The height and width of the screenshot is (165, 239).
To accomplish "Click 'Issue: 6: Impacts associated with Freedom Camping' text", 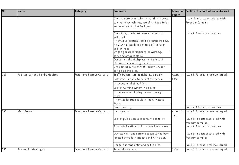I will (x=205, y=20).
